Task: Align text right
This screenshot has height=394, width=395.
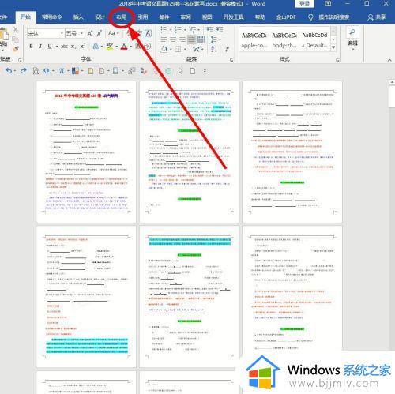Action: click(182, 39)
